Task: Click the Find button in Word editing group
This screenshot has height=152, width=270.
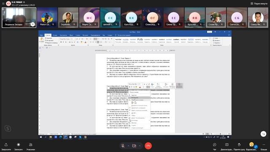Action: [216, 38]
